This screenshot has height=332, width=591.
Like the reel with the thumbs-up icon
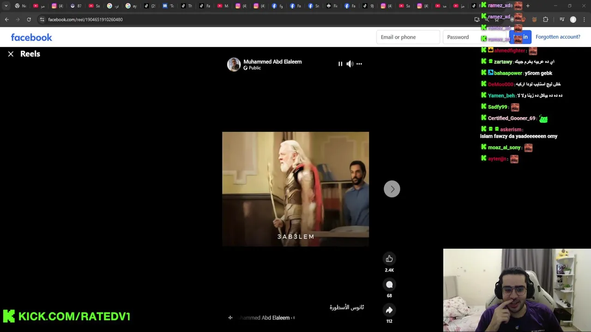(x=389, y=259)
